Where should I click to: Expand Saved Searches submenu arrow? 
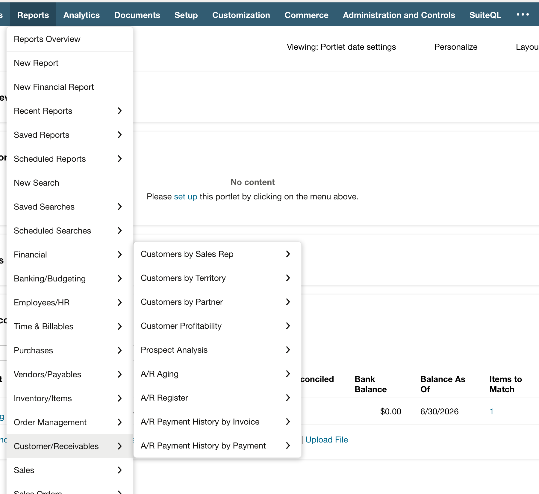119,207
